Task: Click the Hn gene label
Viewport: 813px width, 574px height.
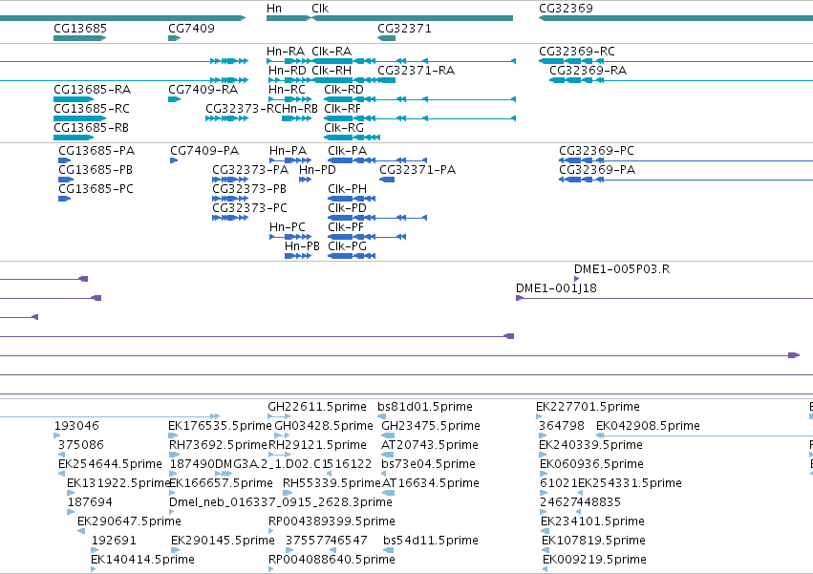Action: coord(274,9)
